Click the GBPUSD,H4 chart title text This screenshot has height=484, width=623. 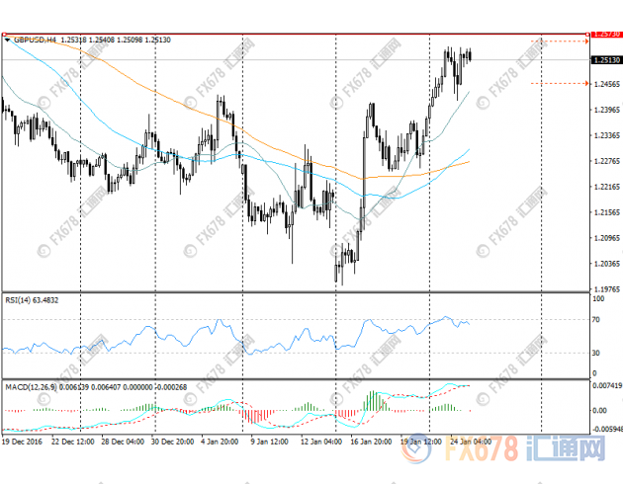pyautogui.click(x=33, y=40)
